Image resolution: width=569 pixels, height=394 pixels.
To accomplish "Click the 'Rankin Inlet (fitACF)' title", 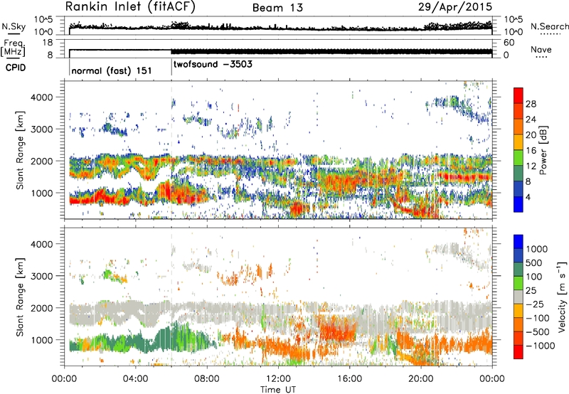I will (x=130, y=7).
